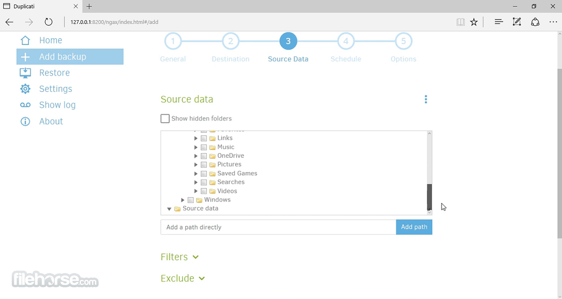Open the three-dot menu beside Source data
The image size is (562, 299).
pyautogui.click(x=426, y=100)
